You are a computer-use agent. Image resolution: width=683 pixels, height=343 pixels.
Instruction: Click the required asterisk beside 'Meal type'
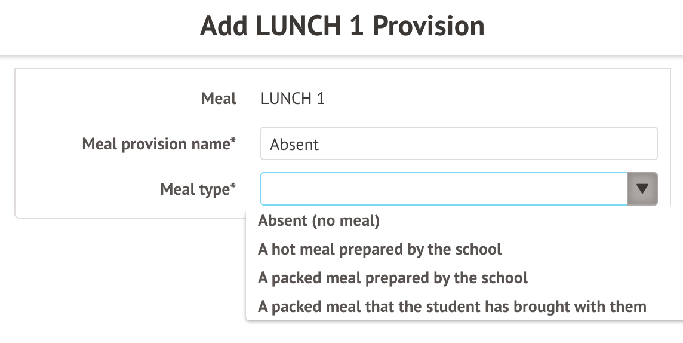233,186
